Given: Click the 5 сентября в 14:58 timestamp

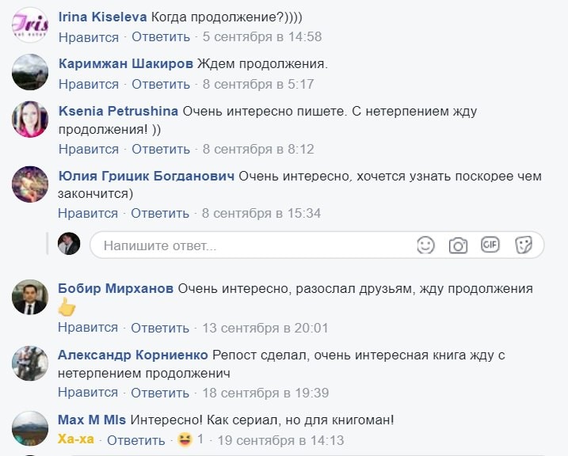Looking at the screenshot, I should (x=262, y=37).
